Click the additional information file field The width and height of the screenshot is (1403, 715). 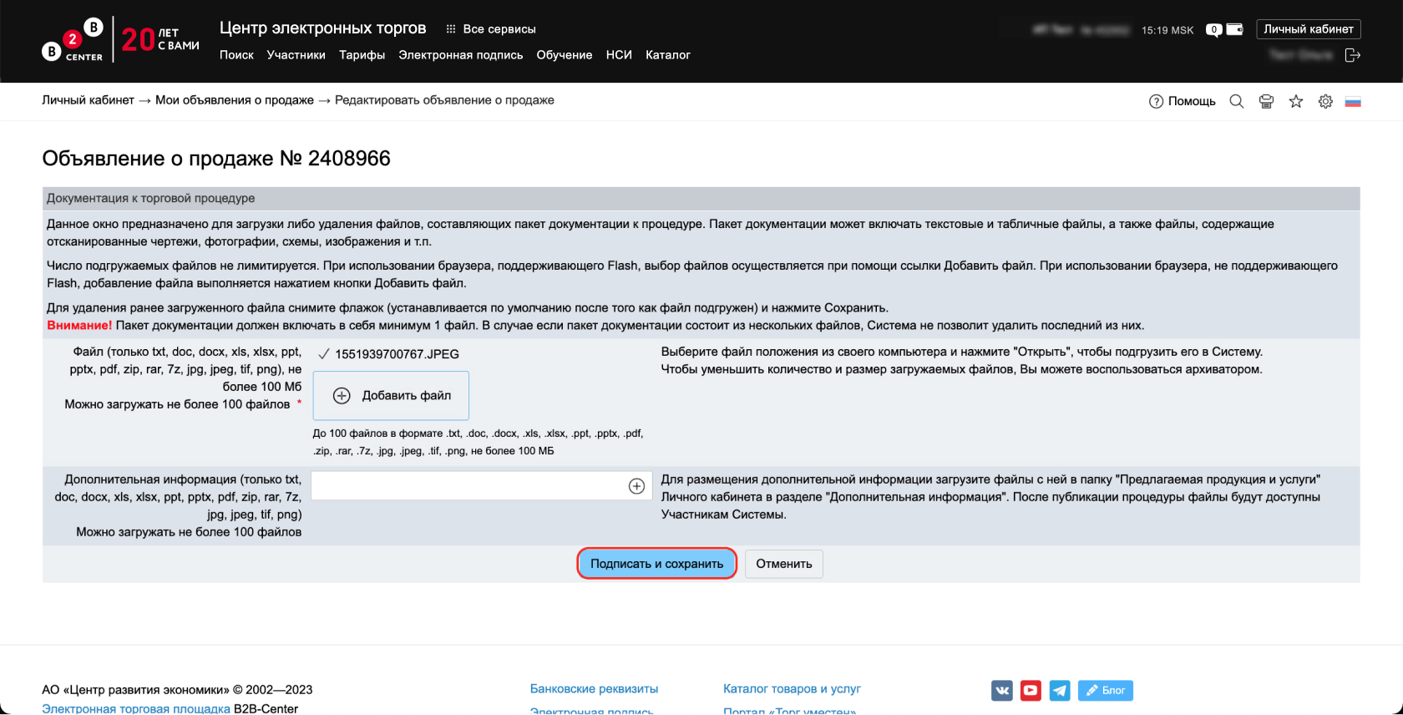click(480, 486)
